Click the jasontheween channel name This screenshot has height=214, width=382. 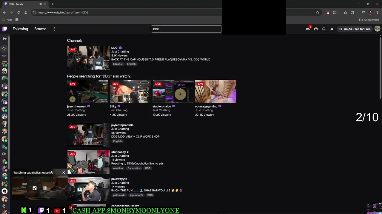coord(76,106)
